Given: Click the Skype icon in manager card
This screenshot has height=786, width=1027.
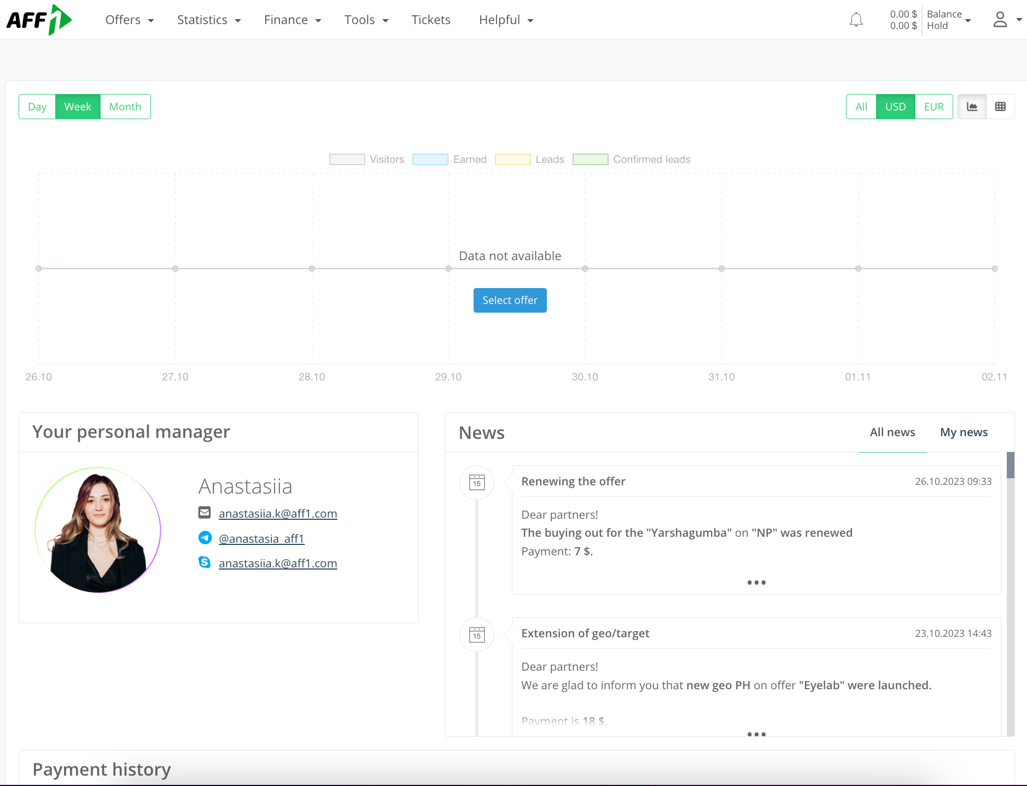Looking at the screenshot, I should pyautogui.click(x=205, y=562).
